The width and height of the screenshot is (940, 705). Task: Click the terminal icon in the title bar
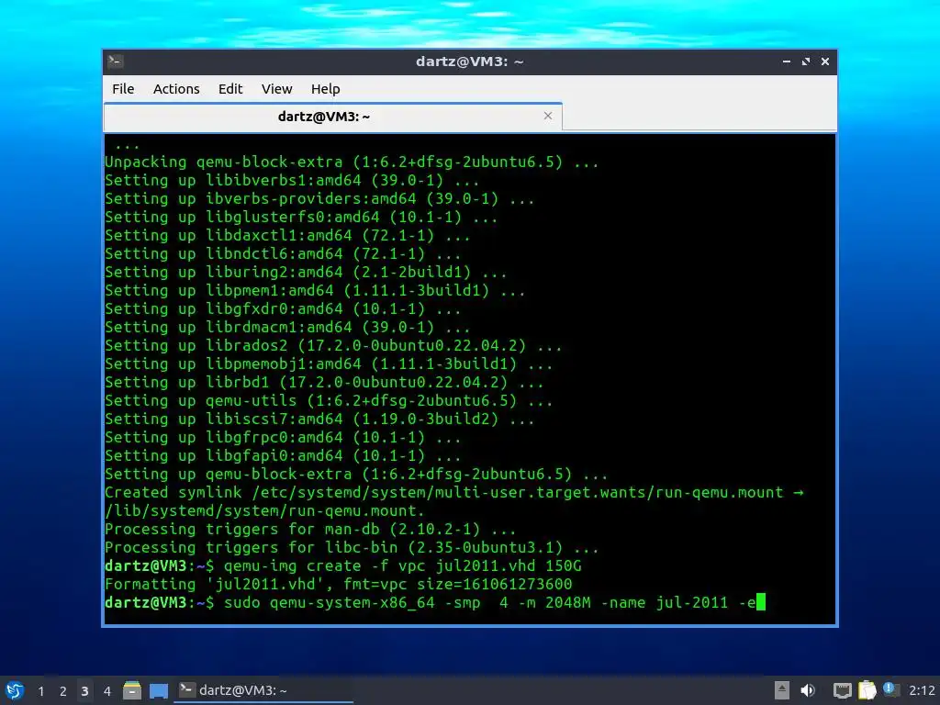(x=115, y=62)
